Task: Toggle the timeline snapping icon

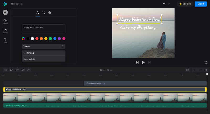Action: click(187, 70)
